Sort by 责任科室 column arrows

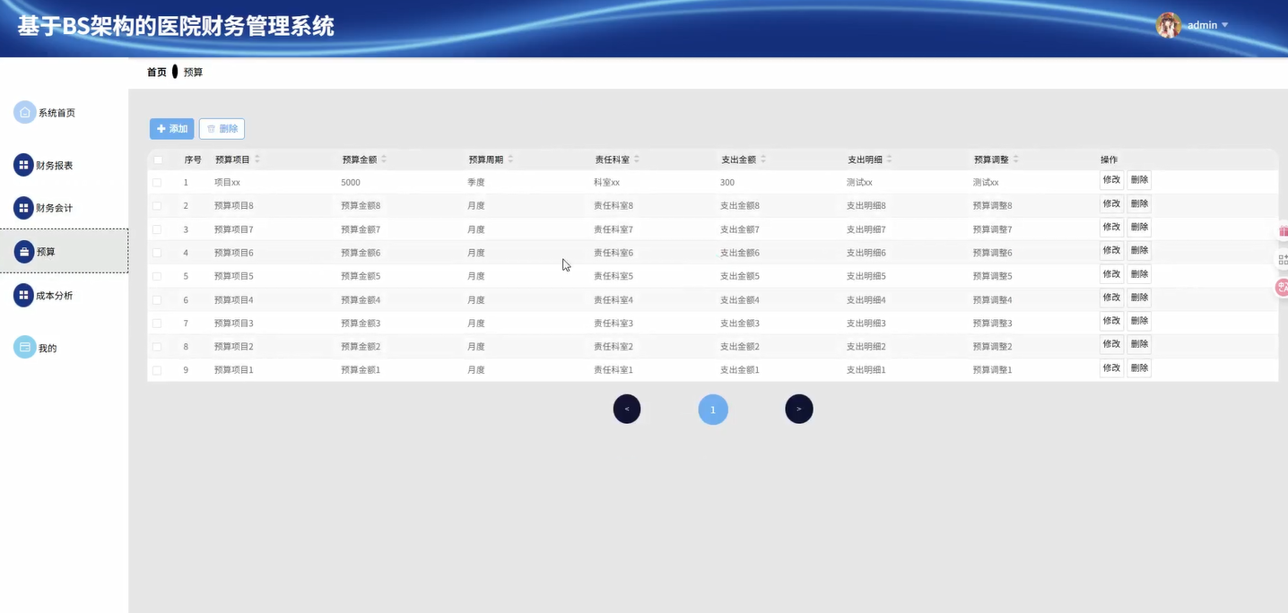click(x=637, y=159)
